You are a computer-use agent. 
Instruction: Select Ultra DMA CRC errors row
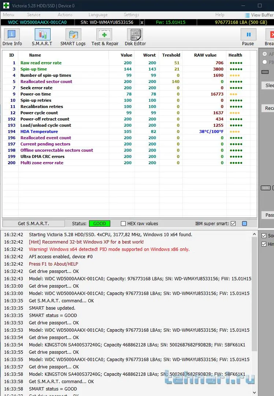click(129, 156)
